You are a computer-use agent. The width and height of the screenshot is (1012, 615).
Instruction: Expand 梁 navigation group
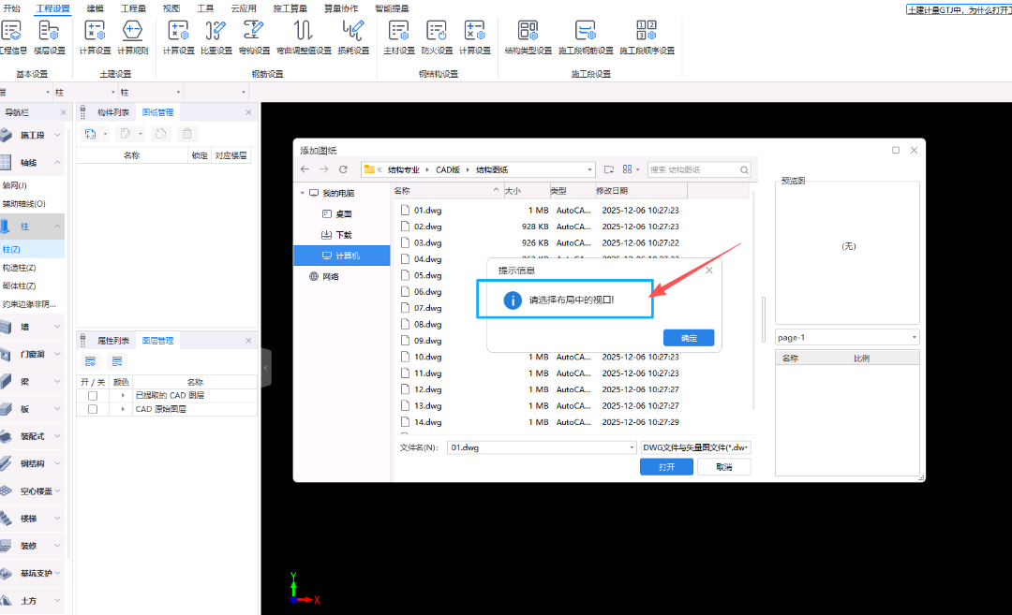tap(57, 382)
